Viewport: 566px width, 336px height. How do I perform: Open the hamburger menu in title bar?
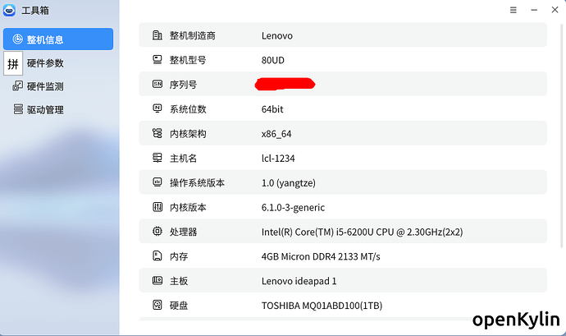pyautogui.click(x=514, y=11)
